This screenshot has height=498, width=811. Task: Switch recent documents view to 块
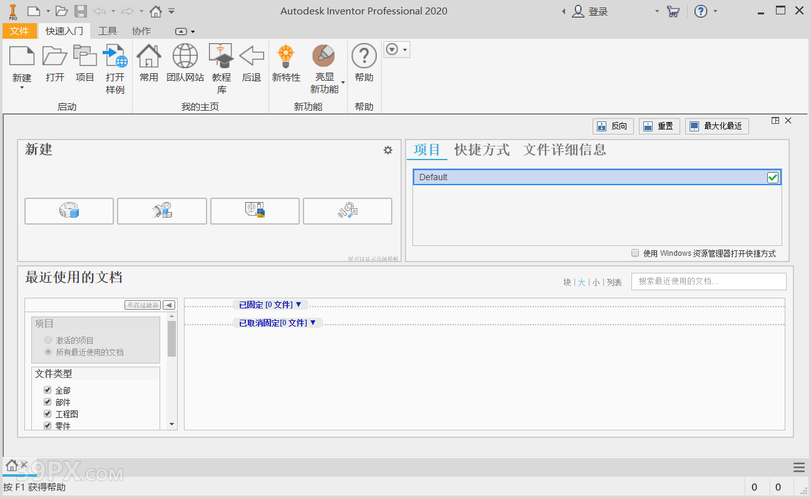[x=567, y=282]
